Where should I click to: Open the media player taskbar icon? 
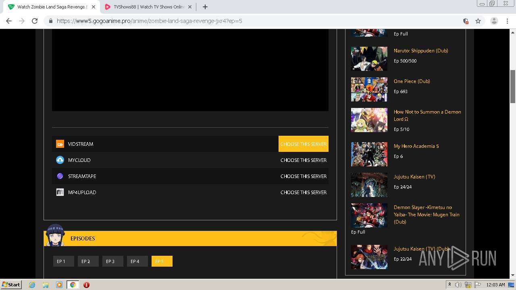point(59,285)
